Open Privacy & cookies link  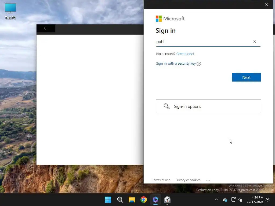tap(188, 180)
